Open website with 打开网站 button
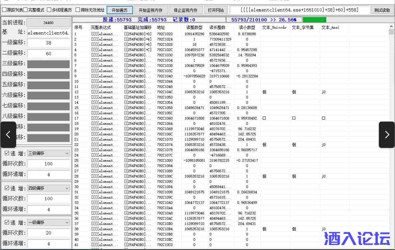This screenshot has width=395, height=250. click(216, 10)
